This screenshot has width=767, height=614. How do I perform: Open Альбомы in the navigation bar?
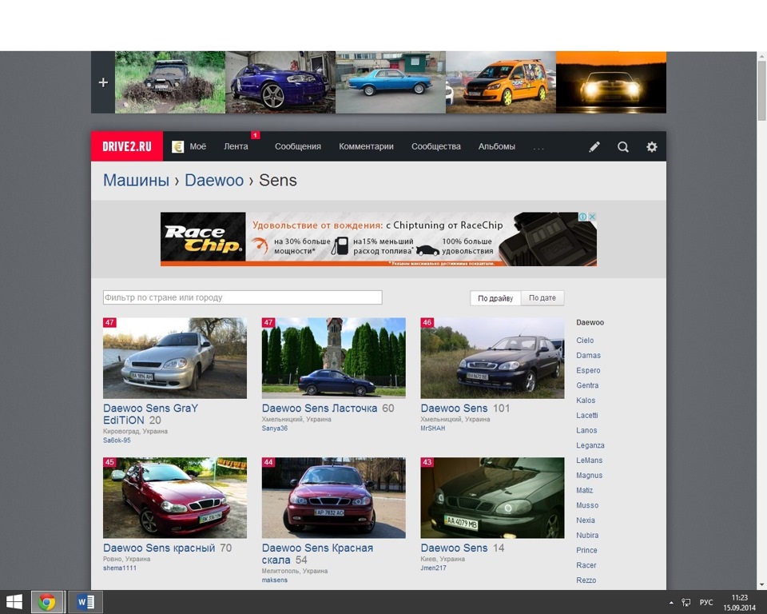pyautogui.click(x=496, y=146)
